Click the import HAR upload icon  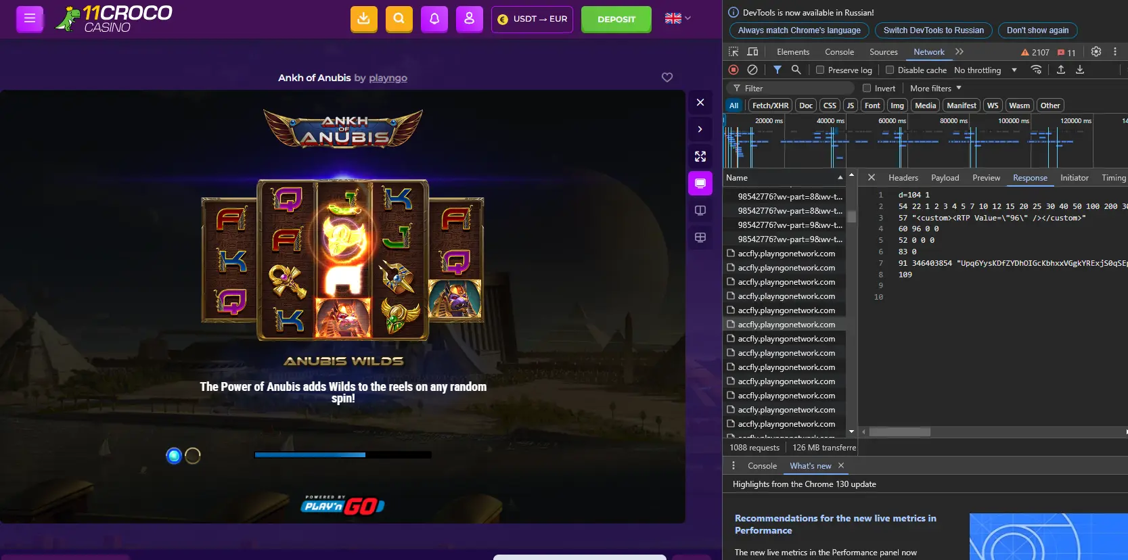(x=1061, y=70)
